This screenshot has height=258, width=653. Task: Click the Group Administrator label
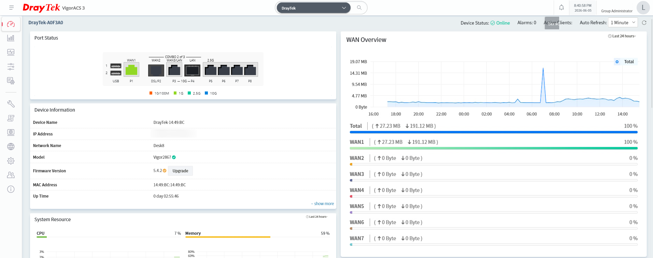(616, 11)
